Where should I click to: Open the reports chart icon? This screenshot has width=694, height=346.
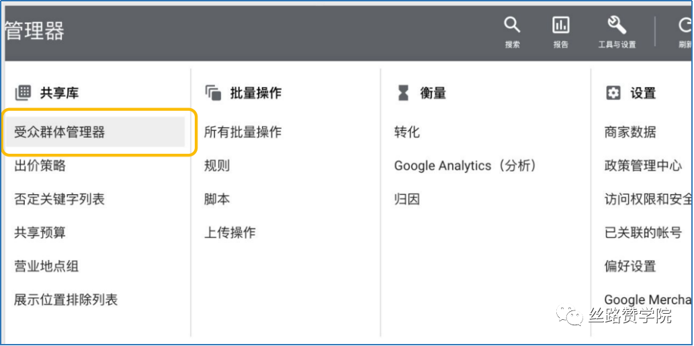(561, 26)
